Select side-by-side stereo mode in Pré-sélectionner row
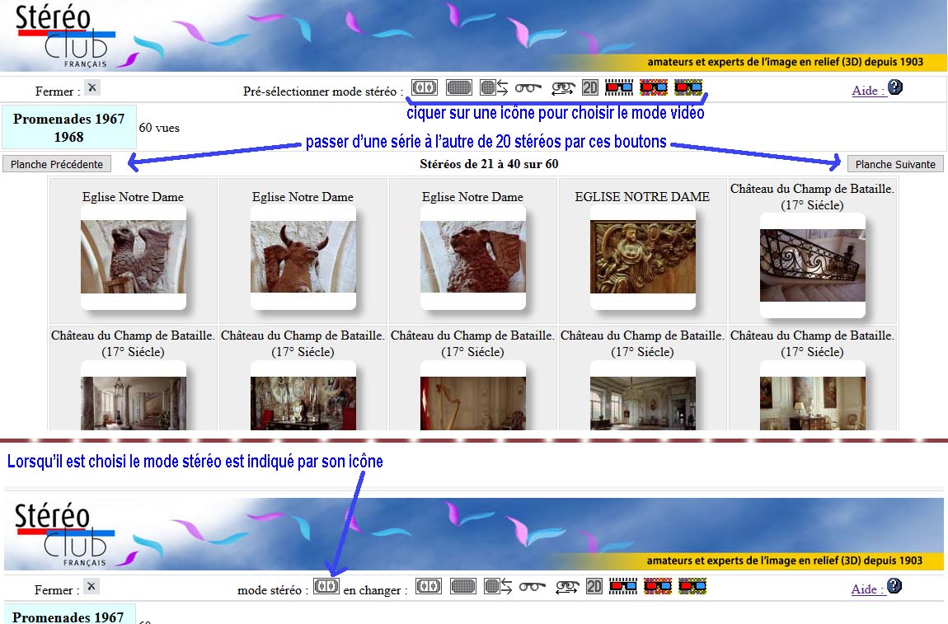948x624 pixels. coord(425,87)
